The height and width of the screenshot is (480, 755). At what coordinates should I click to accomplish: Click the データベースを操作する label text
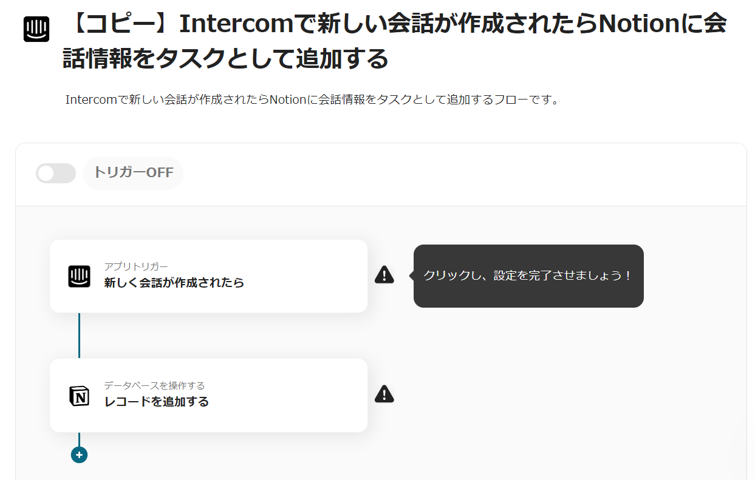(154, 385)
